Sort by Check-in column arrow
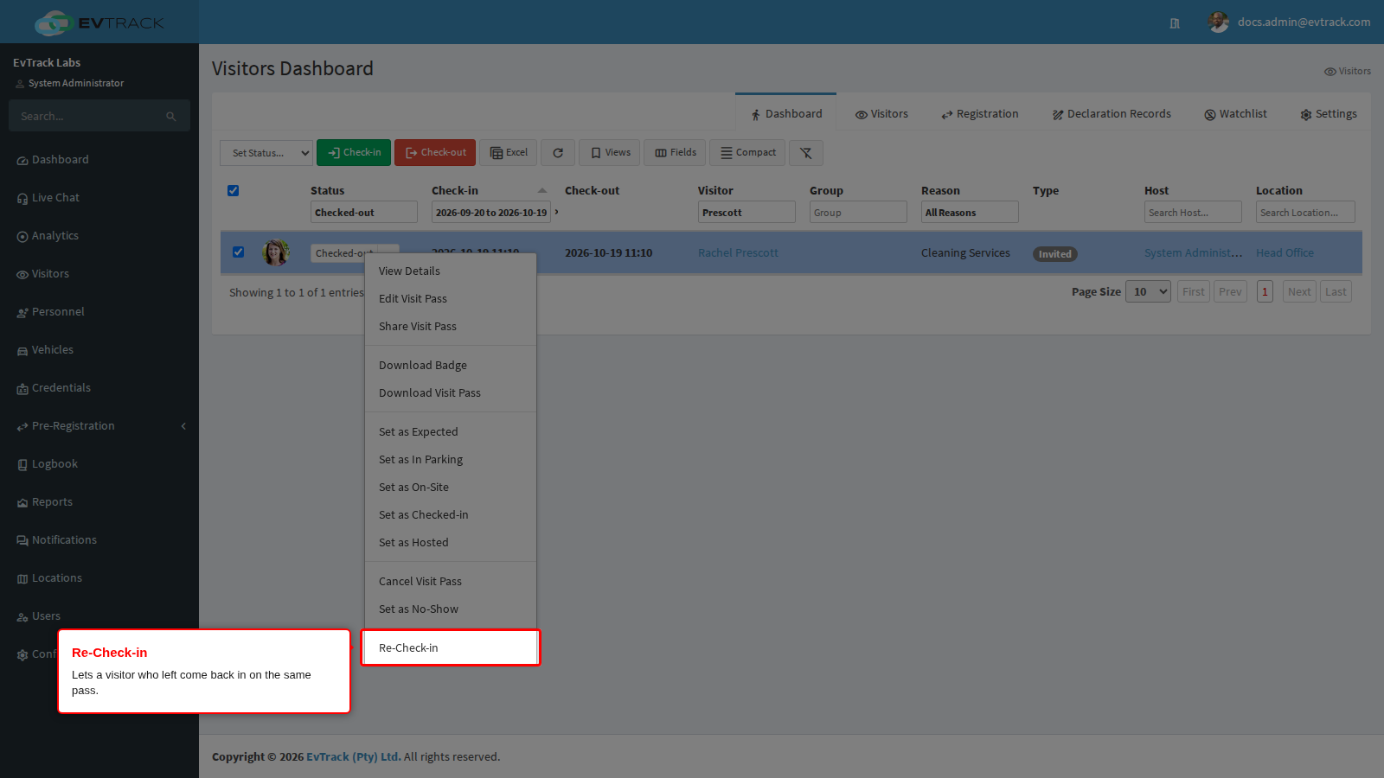This screenshot has height=778, width=1384. point(542,191)
